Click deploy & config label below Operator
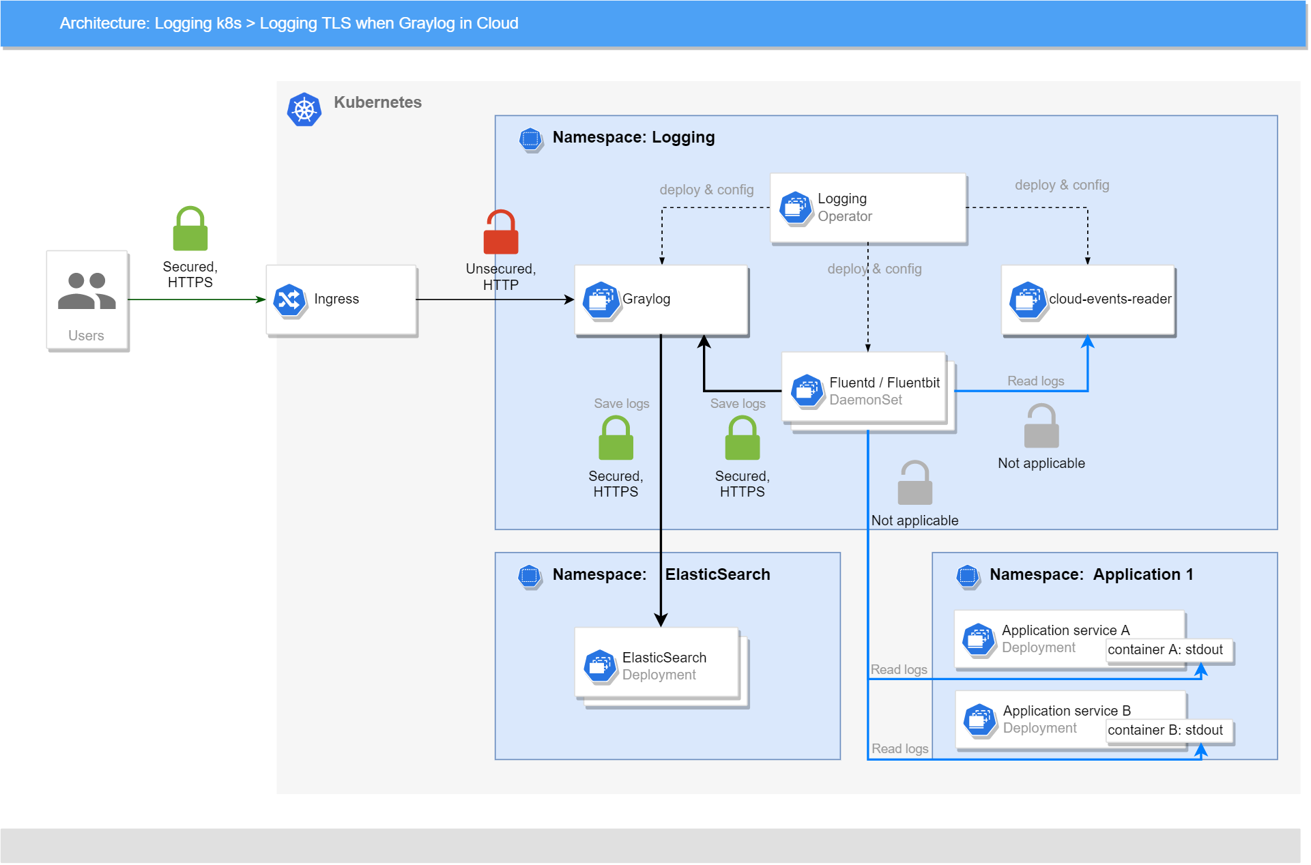Viewport: 1311px width, 865px height. [874, 269]
